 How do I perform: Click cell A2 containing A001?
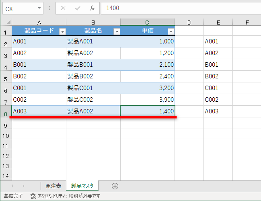click(39, 41)
